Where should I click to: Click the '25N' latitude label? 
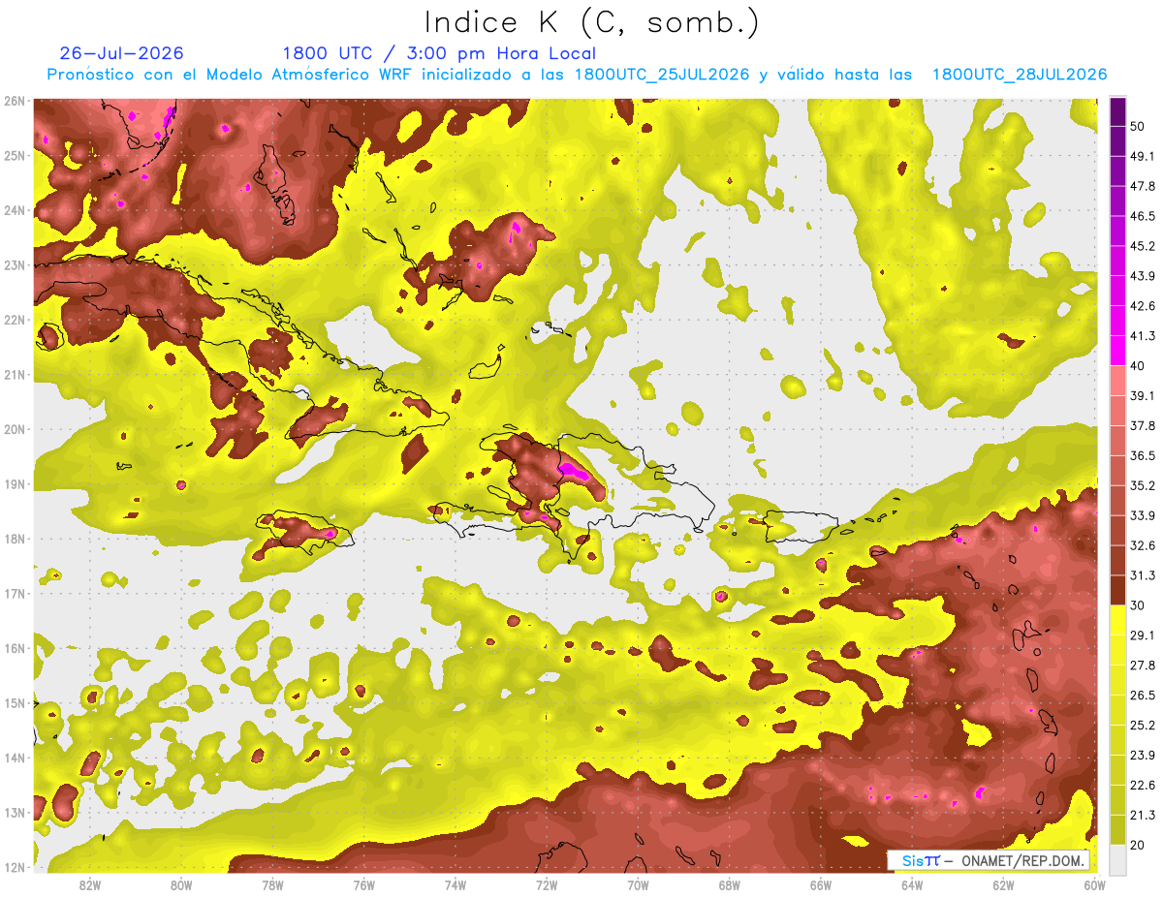click(x=14, y=155)
